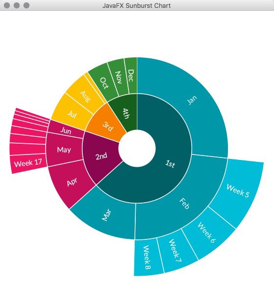This screenshot has width=274, height=286.
Task: Select the Feb month segment
Action: 184,204
